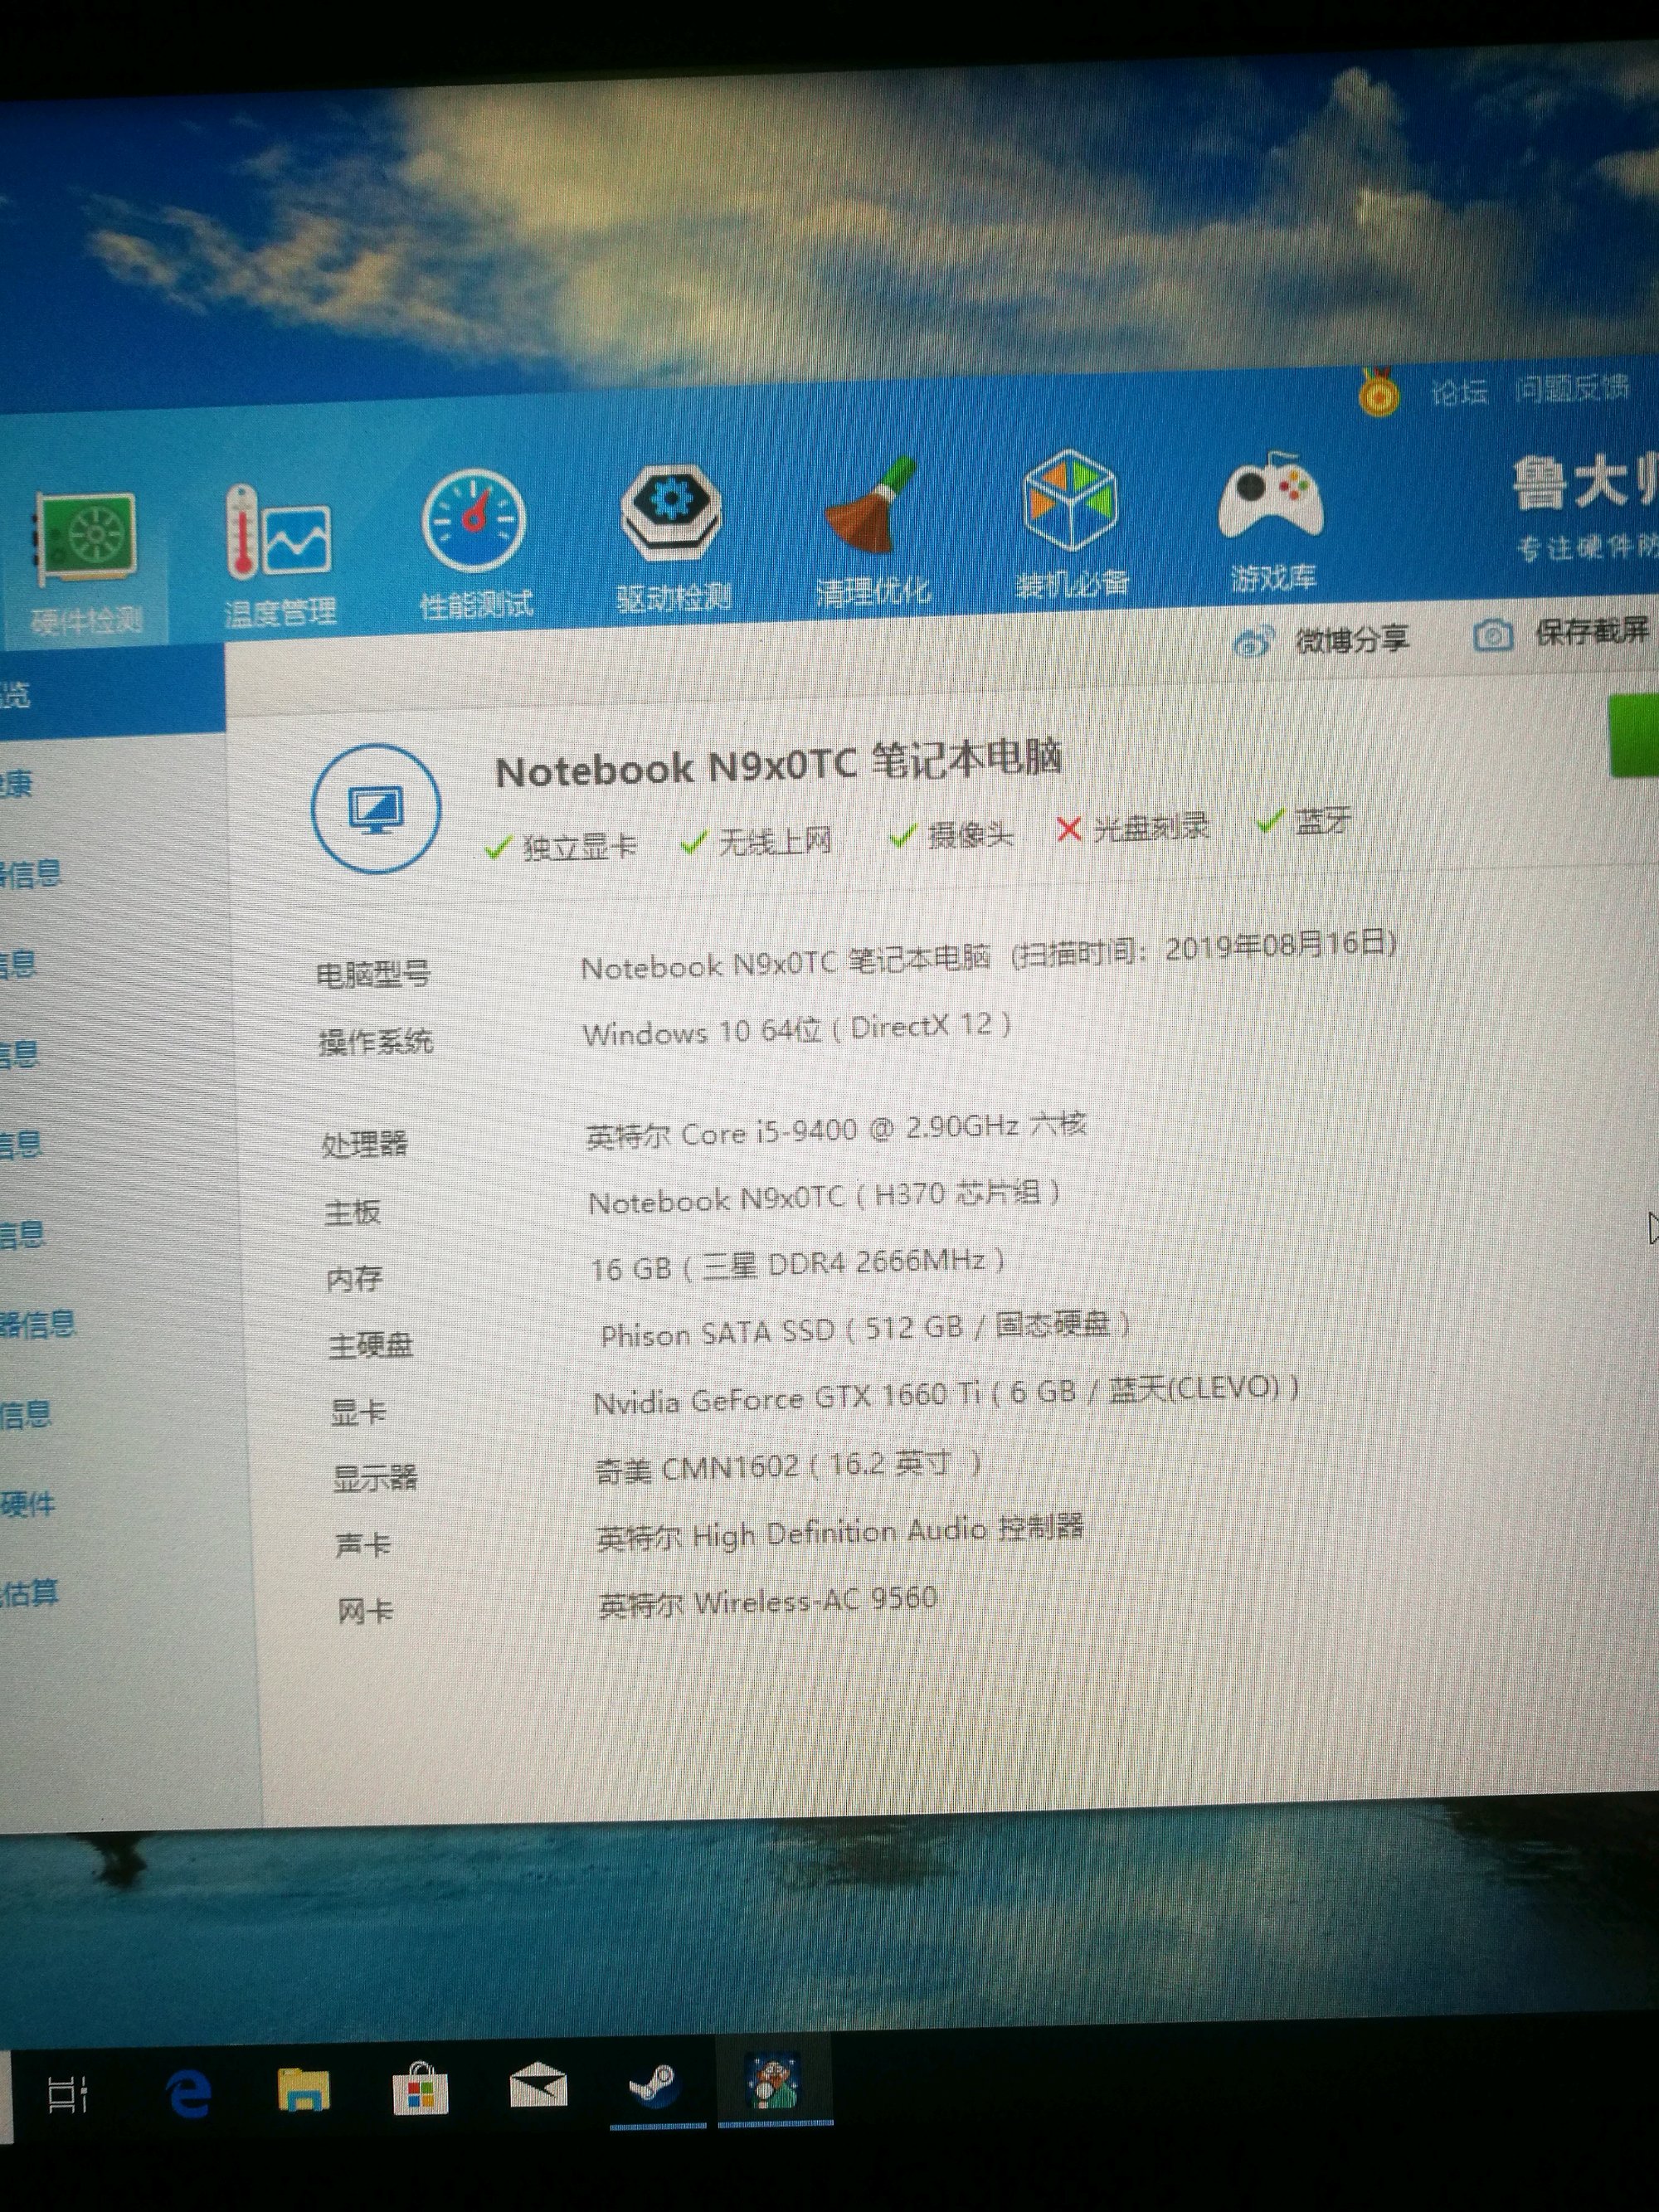Viewport: 1659px width, 2212px height.
Task: Click the gold medal icon in title bar
Action: [1378, 393]
